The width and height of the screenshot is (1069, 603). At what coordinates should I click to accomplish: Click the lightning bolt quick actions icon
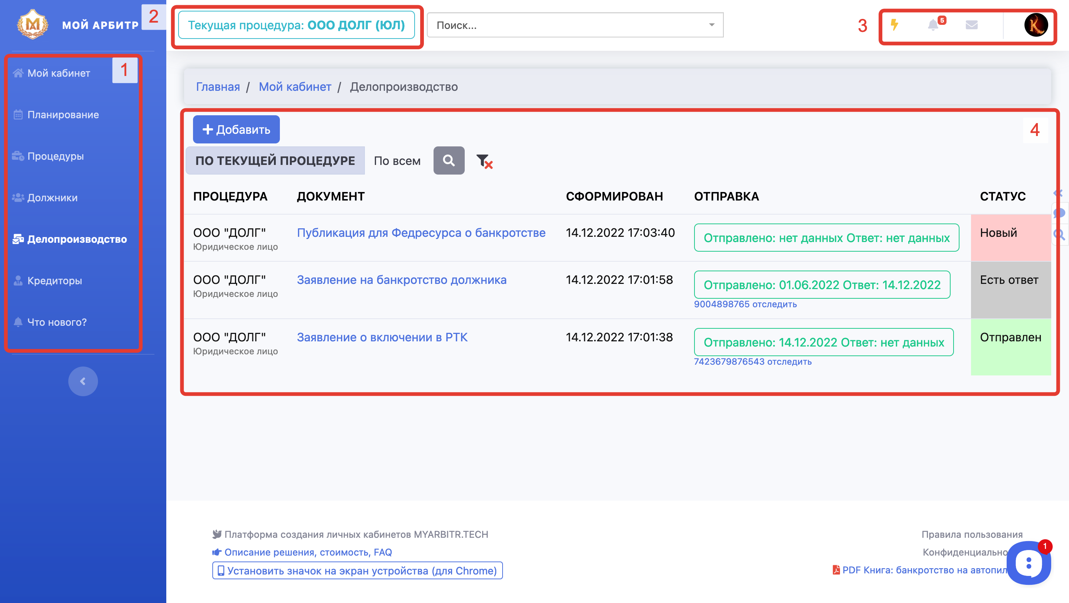click(895, 25)
